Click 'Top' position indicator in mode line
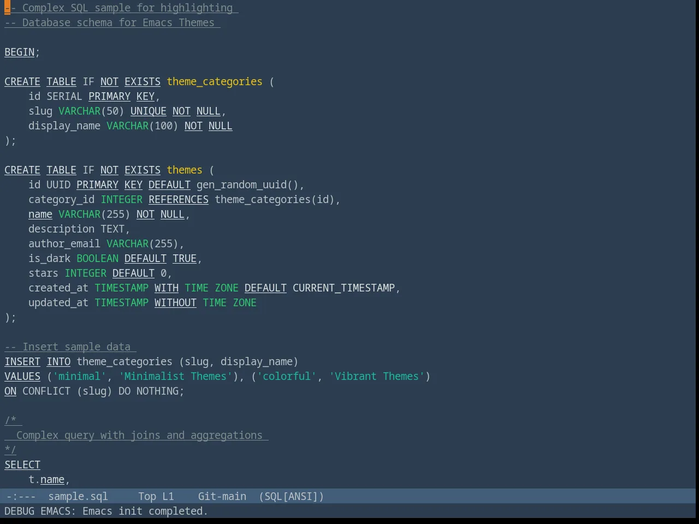The image size is (699, 524). 147,497
